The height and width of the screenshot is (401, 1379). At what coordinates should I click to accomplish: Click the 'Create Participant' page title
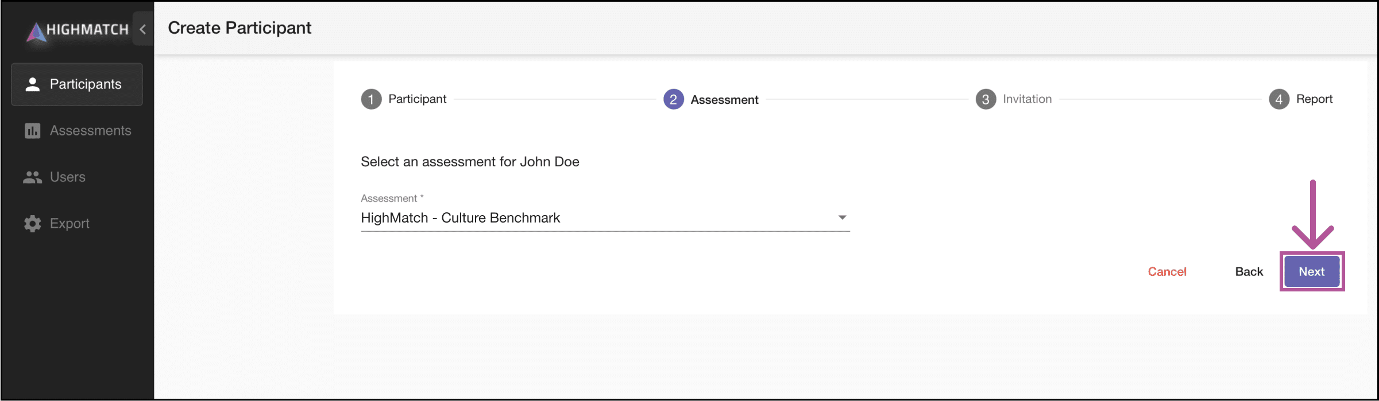tap(240, 28)
